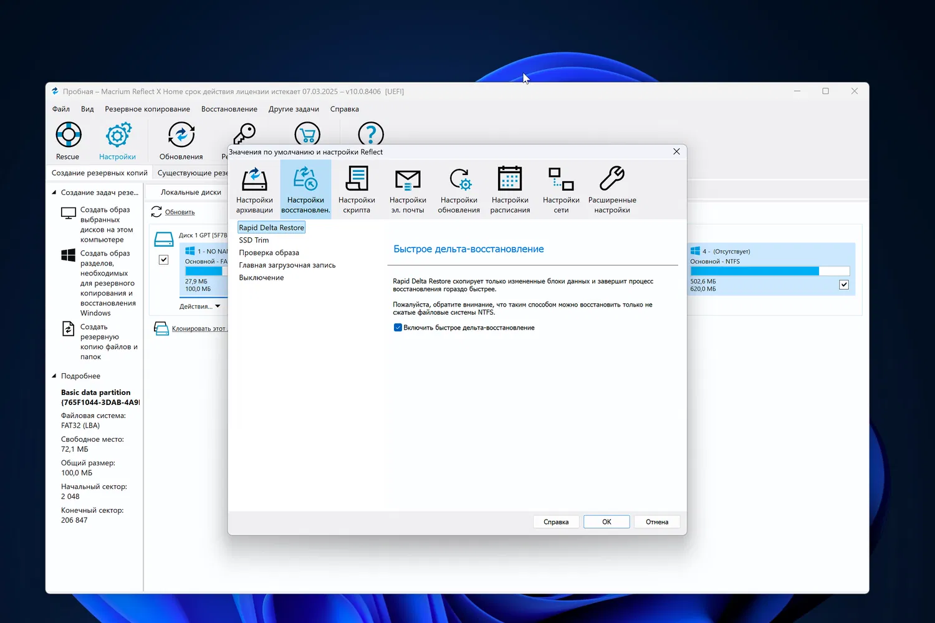Collapse Создание задач резервного копирования tree
This screenshot has width=935, height=623.
(54, 193)
